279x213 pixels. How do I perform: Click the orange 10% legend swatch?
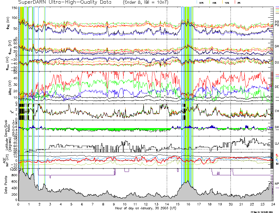click(222, 2)
